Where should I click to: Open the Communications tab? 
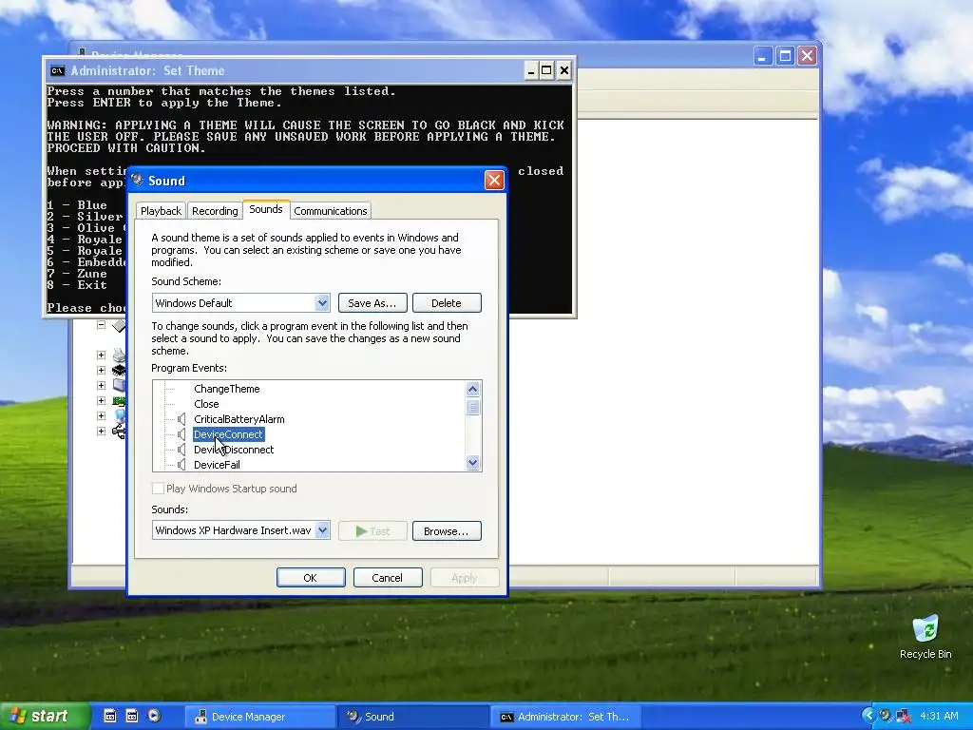(x=330, y=211)
